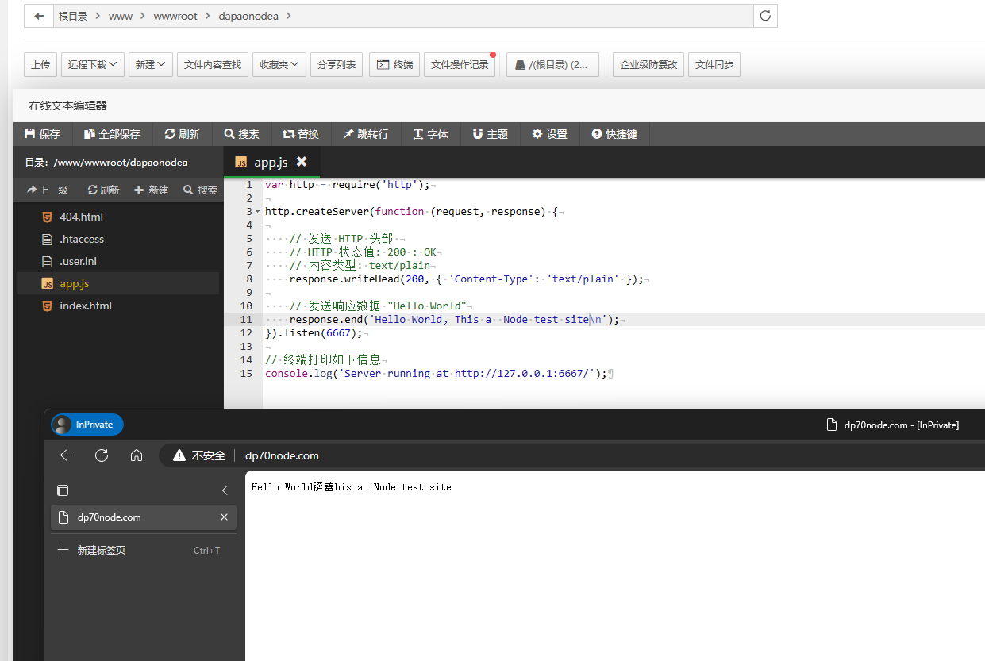The width and height of the screenshot is (985, 661).
Task: Open 404.html in the file tree
Action: point(117,217)
